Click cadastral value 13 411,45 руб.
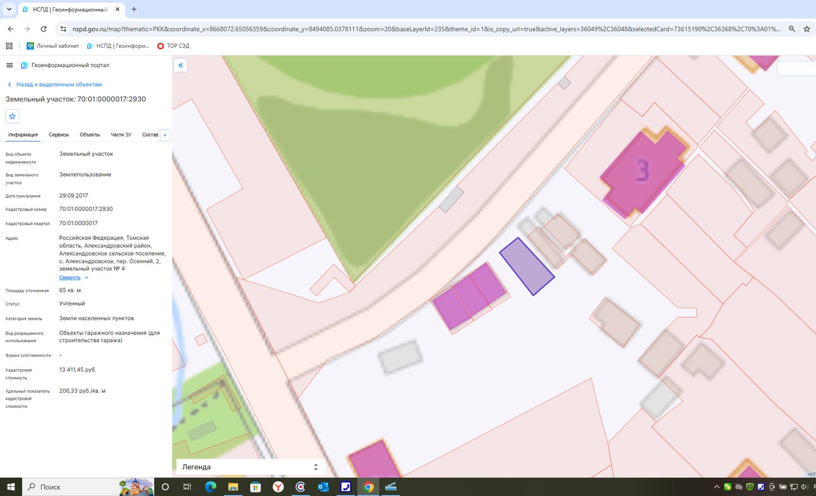The image size is (816, 496). pyautogui.click(x=78, y=370)
